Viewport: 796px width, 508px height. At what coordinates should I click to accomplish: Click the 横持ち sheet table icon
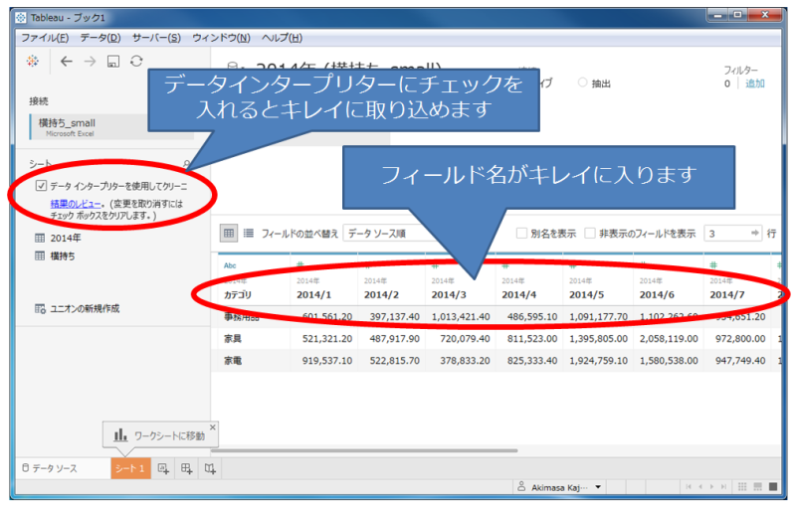(40, 256)
